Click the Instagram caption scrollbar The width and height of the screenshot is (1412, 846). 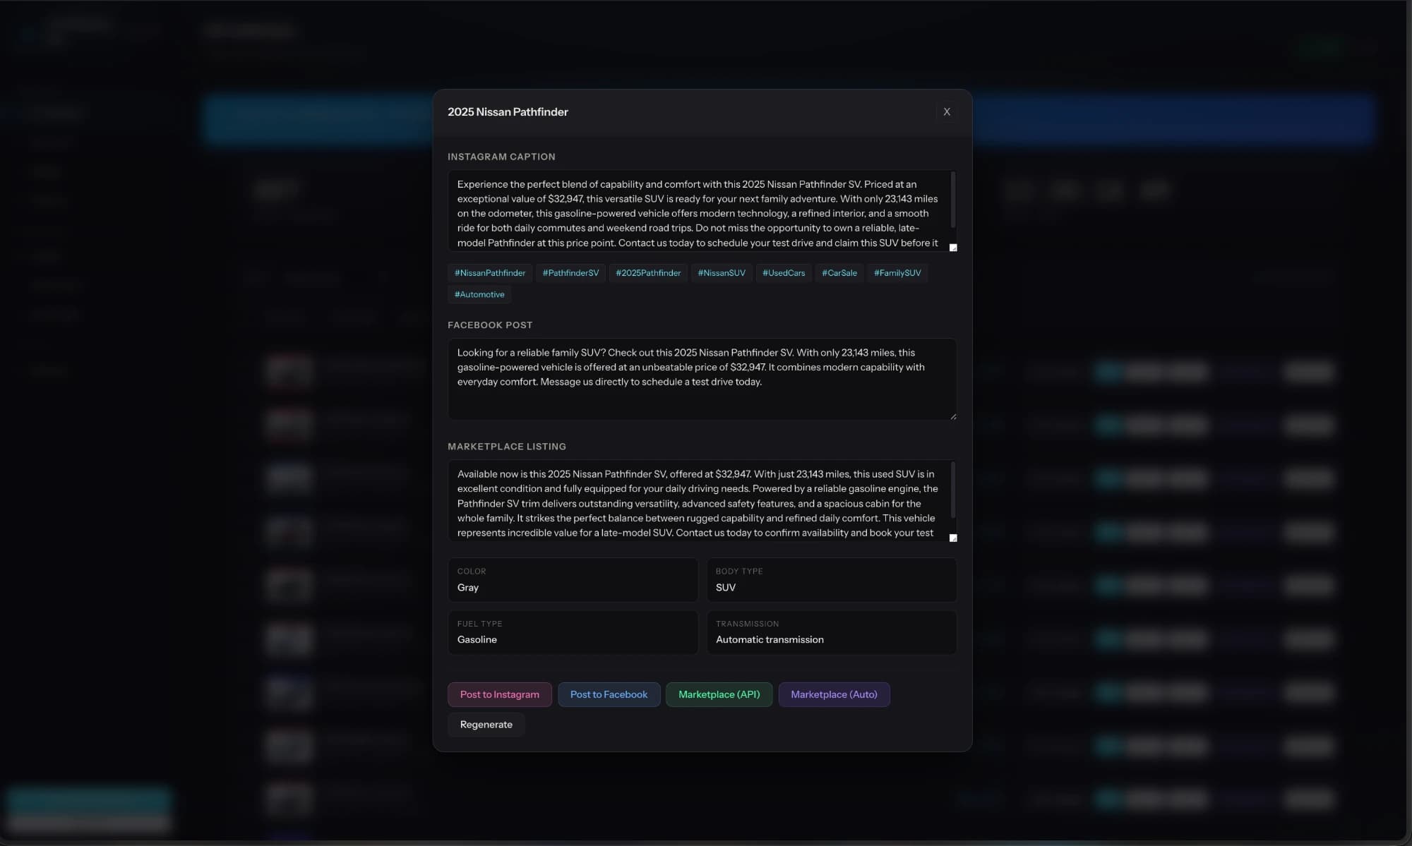point(953,200)
